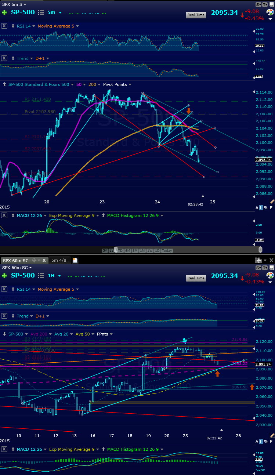The image size is (275, 475).
Task: Click the 200 moving average label in 5m chart
Action: 92,84
